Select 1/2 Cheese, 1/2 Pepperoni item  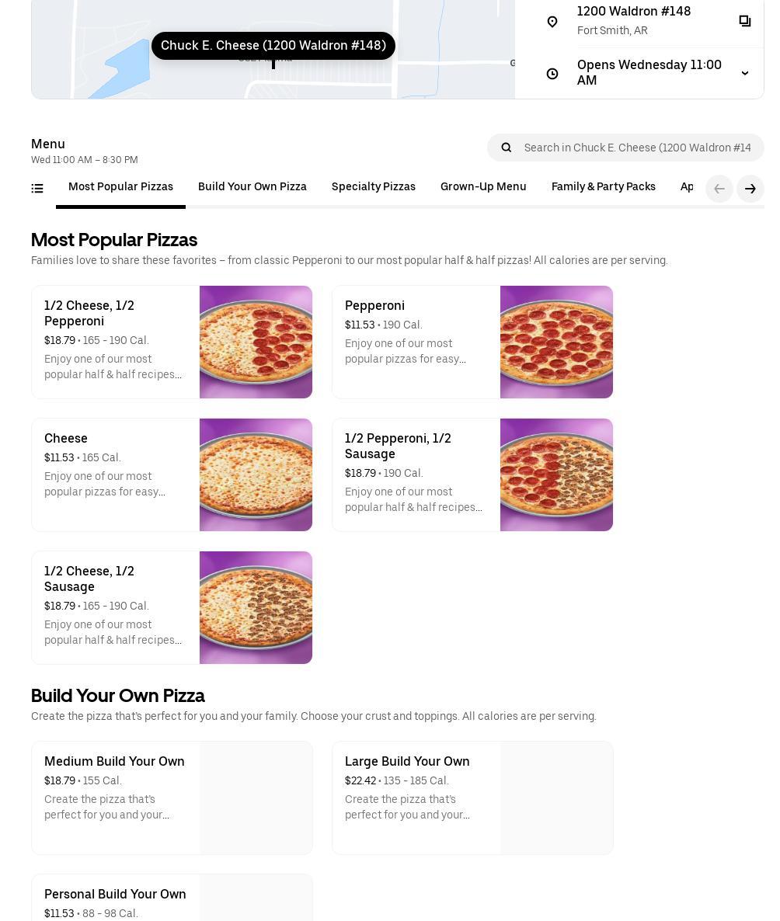(115, 342)
